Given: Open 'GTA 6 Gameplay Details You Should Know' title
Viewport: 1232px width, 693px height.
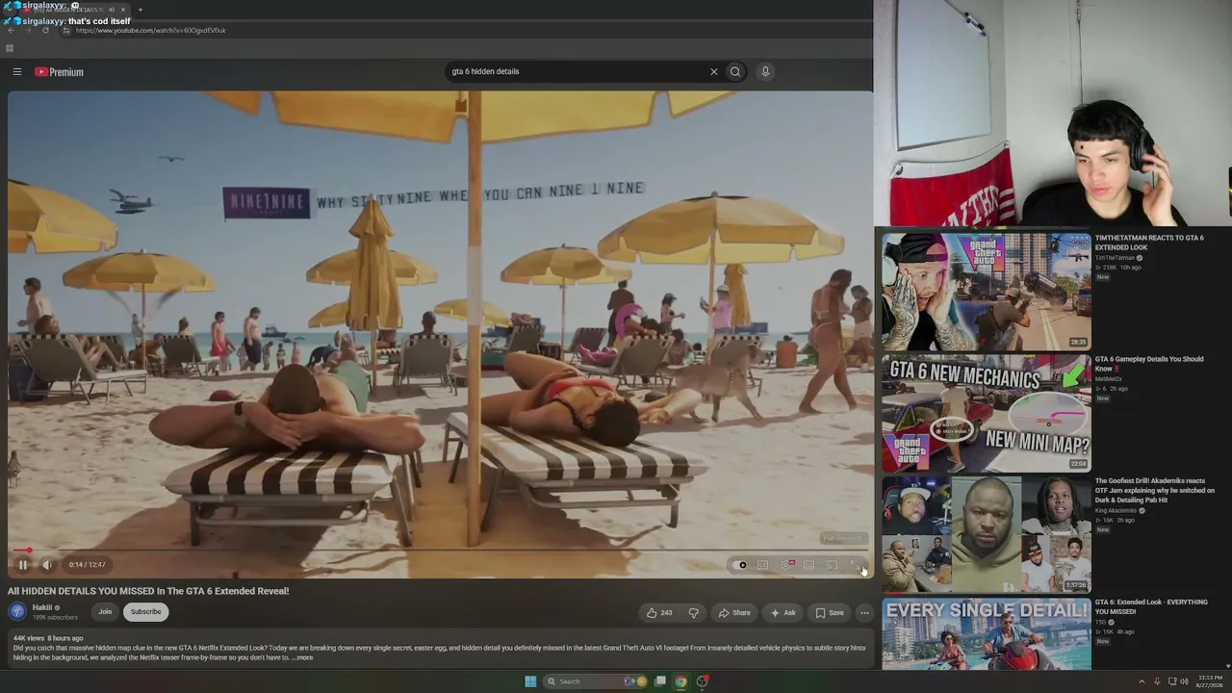Looking at the screenshot, I should click(1149, 364).
